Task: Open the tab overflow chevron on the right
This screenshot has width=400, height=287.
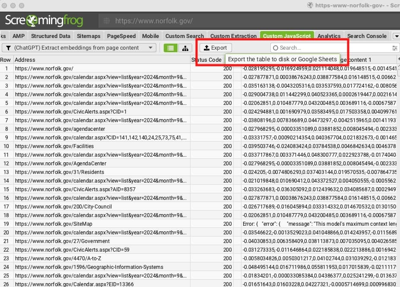Action: point(397,36)
